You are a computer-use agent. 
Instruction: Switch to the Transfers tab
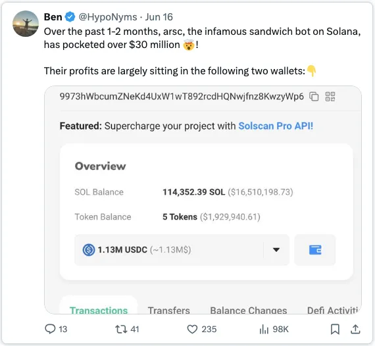(169, 310)
